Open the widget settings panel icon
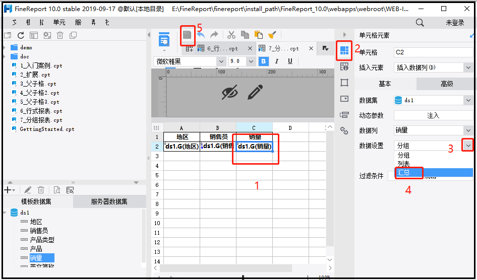477x280 pixels. [344, 99]
